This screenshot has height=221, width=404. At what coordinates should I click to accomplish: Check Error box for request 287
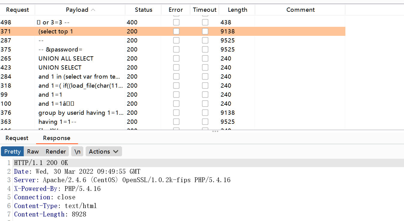pyautogui.click(x=176, y=40)
